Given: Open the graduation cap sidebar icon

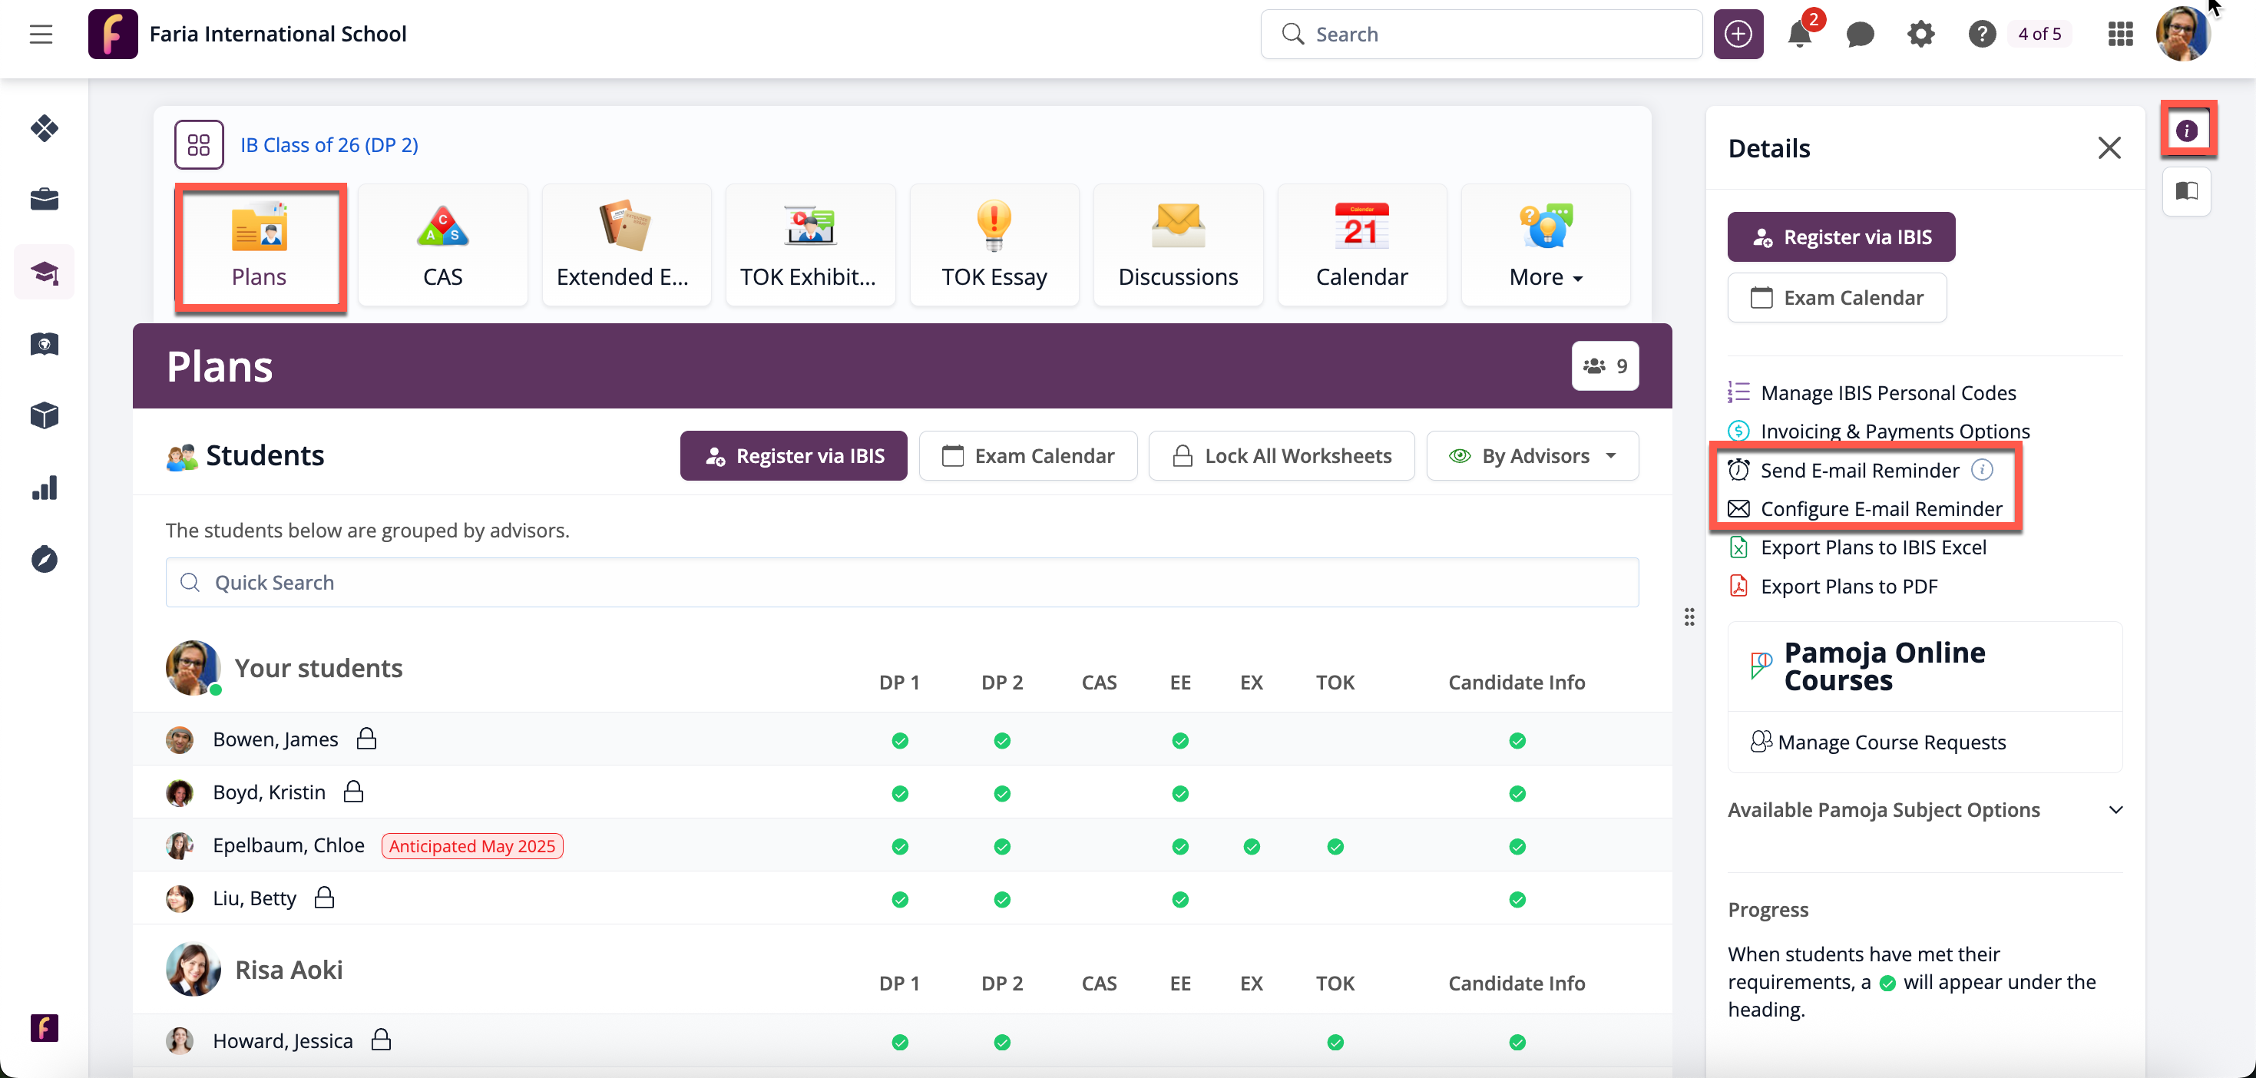Looking at the screenshot, I should point(45,273).
